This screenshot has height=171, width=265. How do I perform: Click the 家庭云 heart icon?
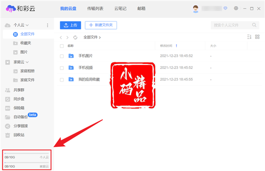click(8, 62)
